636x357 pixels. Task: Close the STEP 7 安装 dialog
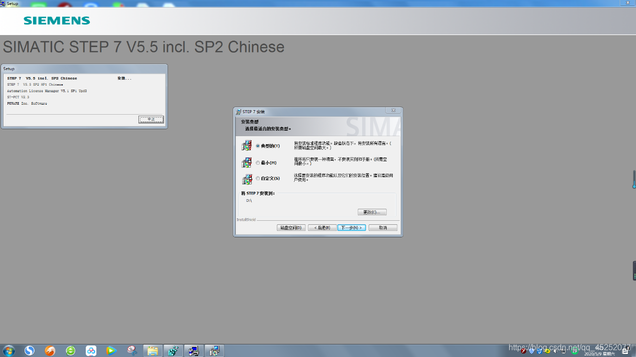click(393, 111)
